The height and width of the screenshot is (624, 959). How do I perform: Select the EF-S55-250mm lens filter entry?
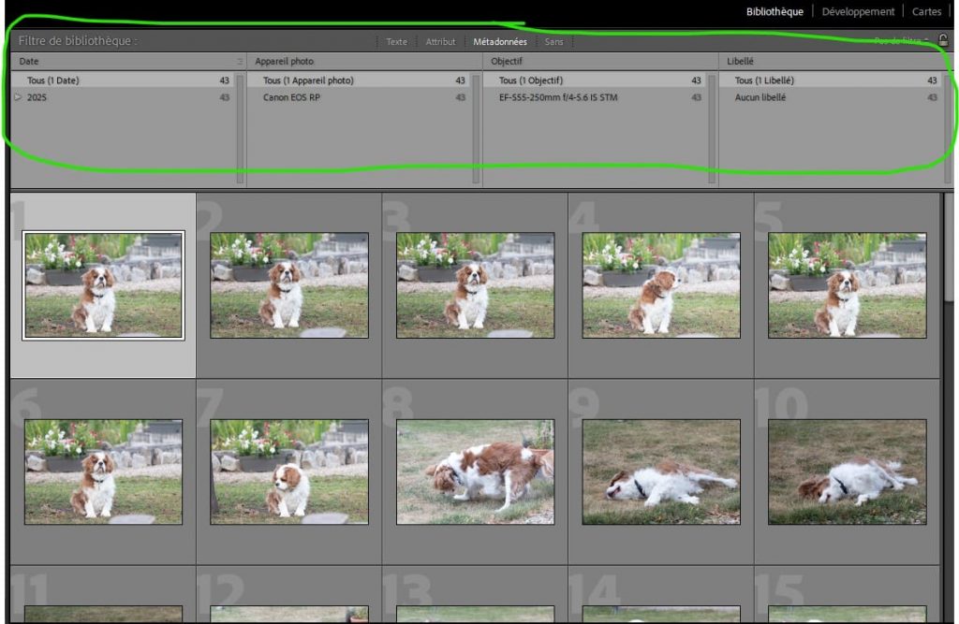[558, 97]
